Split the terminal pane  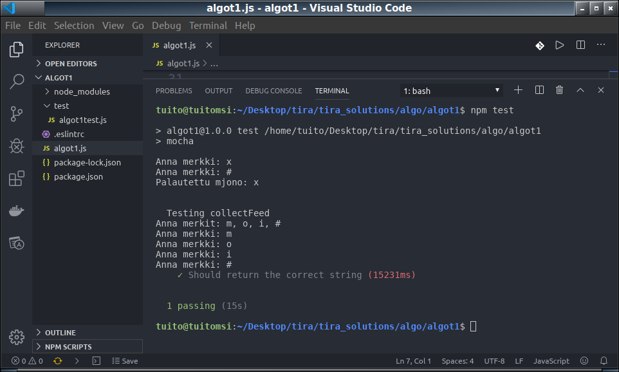(x=539, y=90)
